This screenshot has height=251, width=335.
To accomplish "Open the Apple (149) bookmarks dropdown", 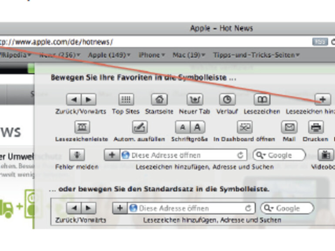I will [109, 55].
